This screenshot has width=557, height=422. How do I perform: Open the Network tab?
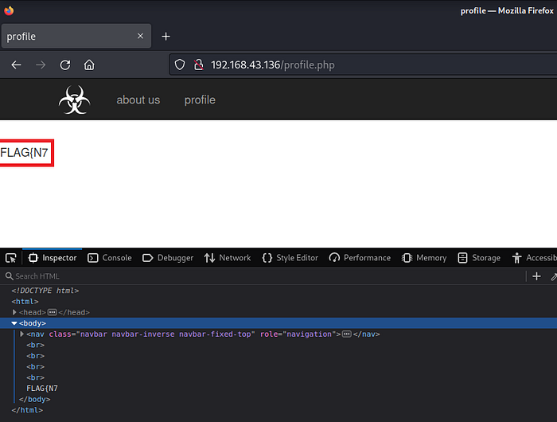point(227,258)
